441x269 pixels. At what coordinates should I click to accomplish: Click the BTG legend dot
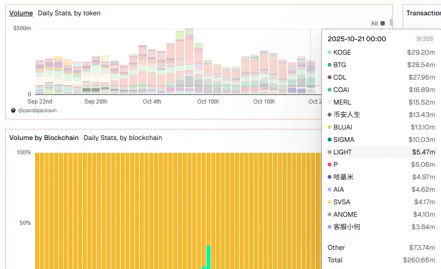330,65
